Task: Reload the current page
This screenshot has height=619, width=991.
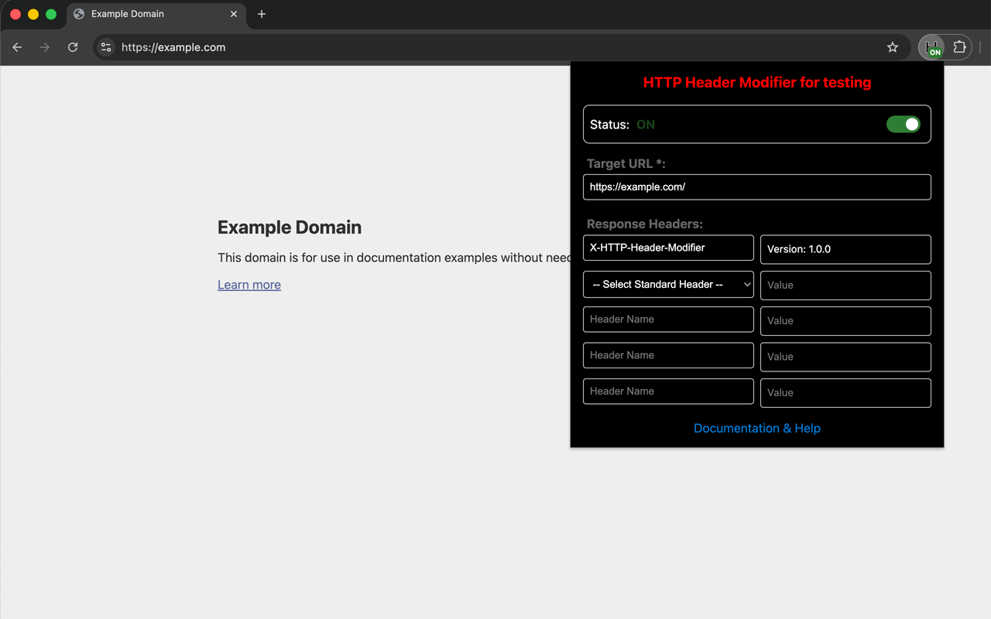Action: click(73, 47)
